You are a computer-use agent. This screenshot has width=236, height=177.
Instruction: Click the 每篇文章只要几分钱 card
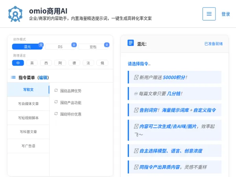175,94
